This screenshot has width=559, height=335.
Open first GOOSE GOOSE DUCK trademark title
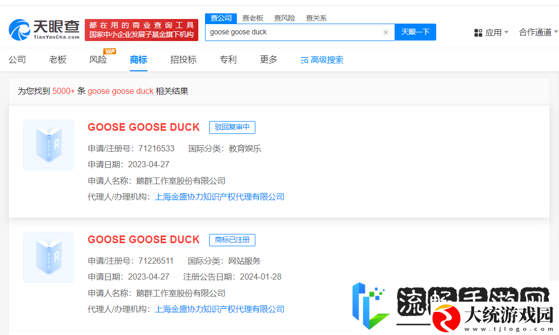coord(144,127)
